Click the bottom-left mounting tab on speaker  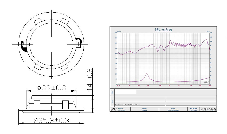37,66
